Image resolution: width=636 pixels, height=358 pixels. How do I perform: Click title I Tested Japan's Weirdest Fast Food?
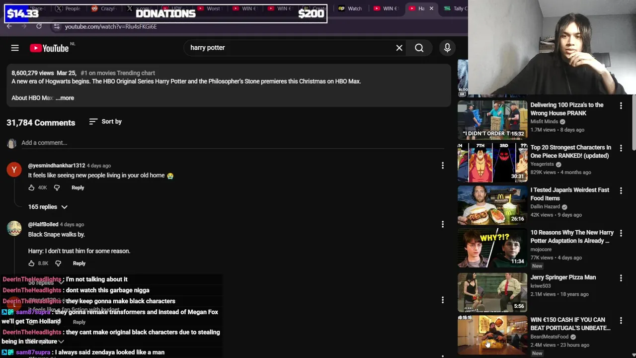(570, 194)
